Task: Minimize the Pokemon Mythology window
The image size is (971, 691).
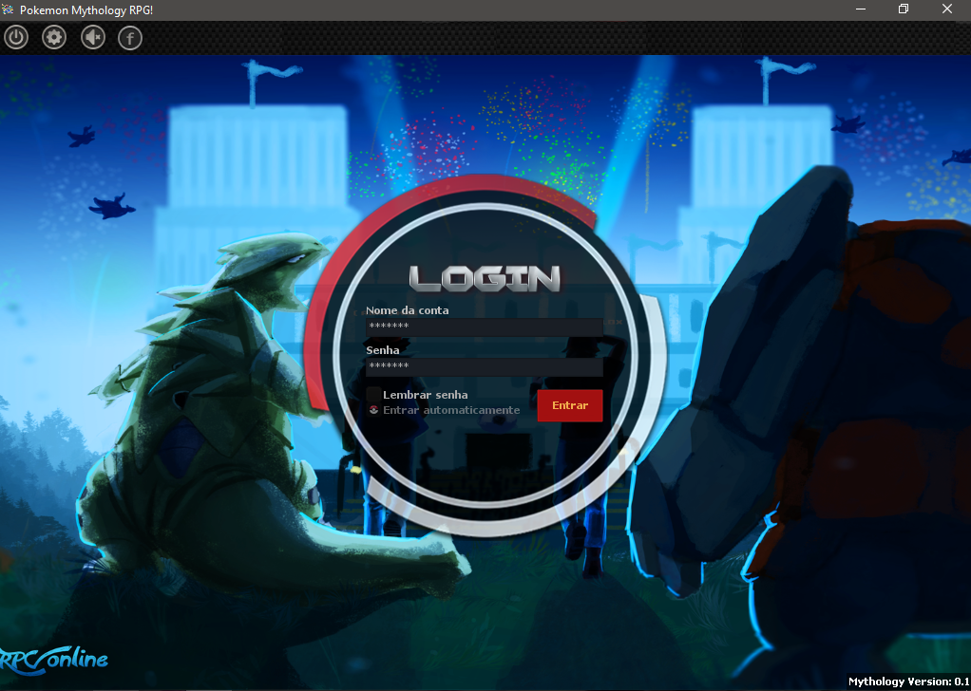Action: [x=861, y=9]
